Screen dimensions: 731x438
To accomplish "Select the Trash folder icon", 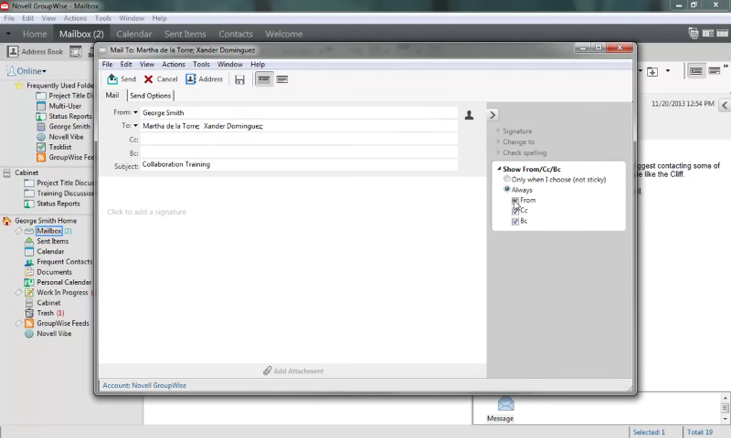I will point(29,313).
